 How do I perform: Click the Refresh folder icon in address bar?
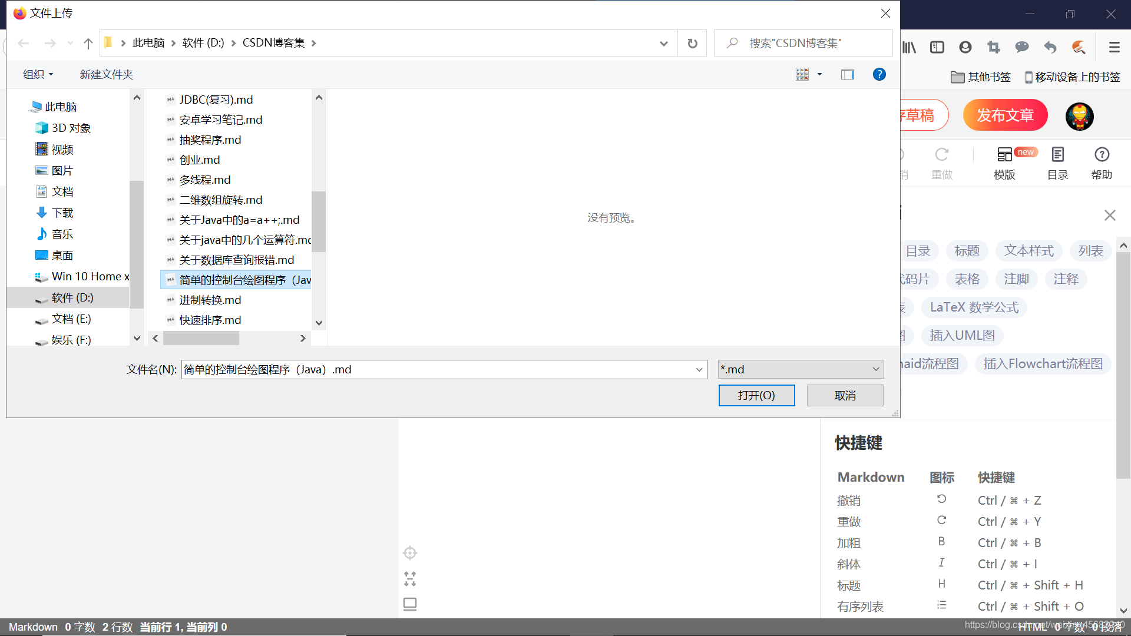click(692, 43)
